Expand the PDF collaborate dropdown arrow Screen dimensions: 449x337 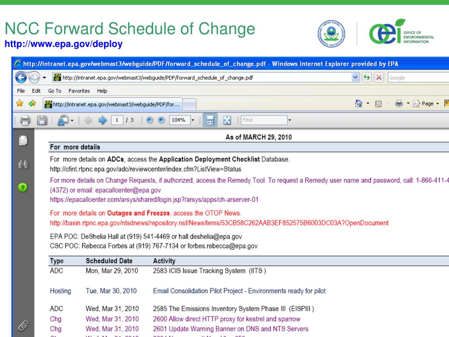click(72, 121)
